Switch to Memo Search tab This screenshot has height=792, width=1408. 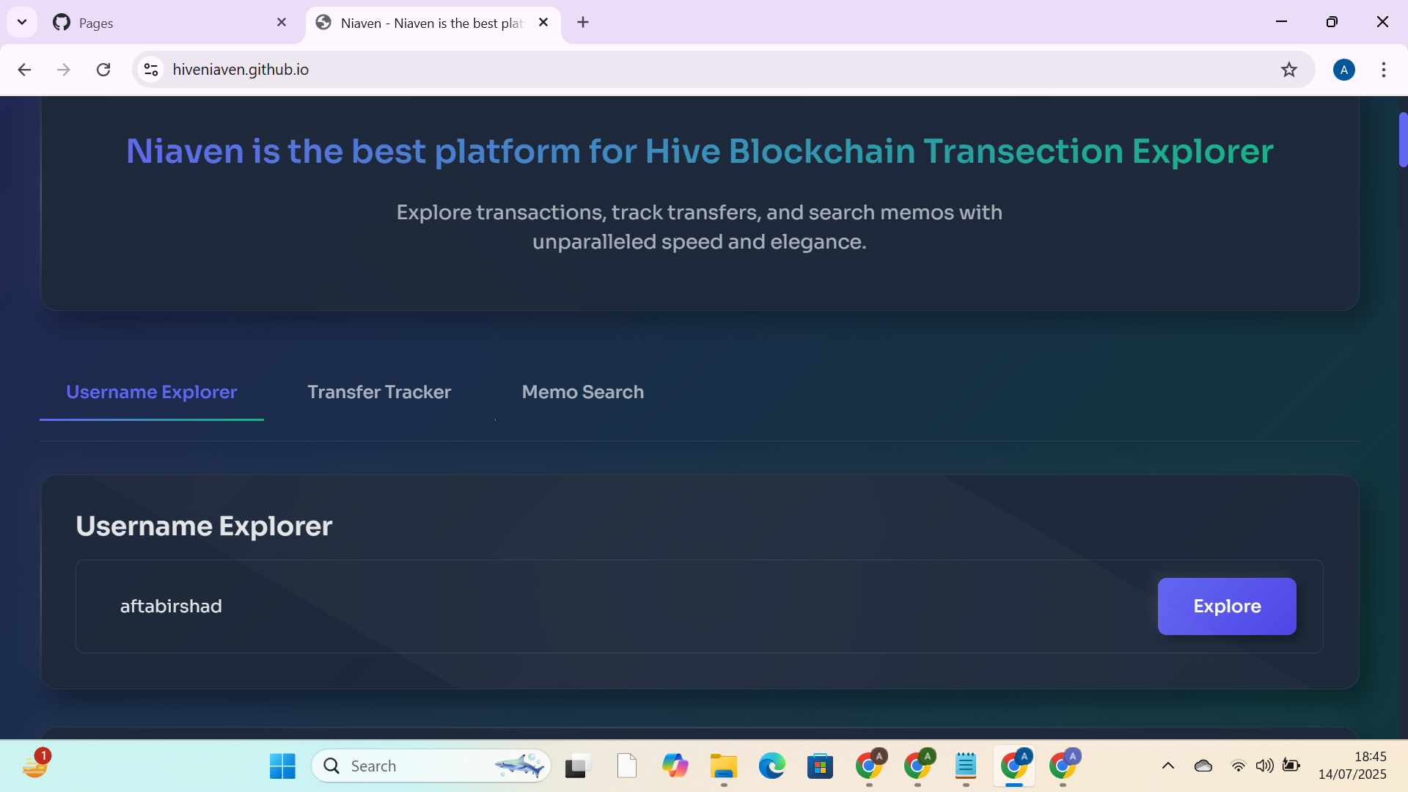[x=583, y=392]
